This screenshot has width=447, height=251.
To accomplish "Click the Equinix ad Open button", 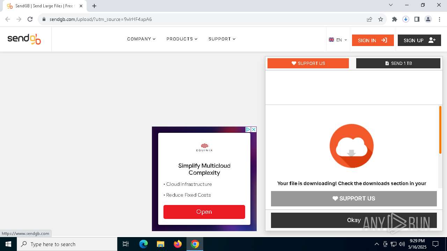I will pos(204,212).
